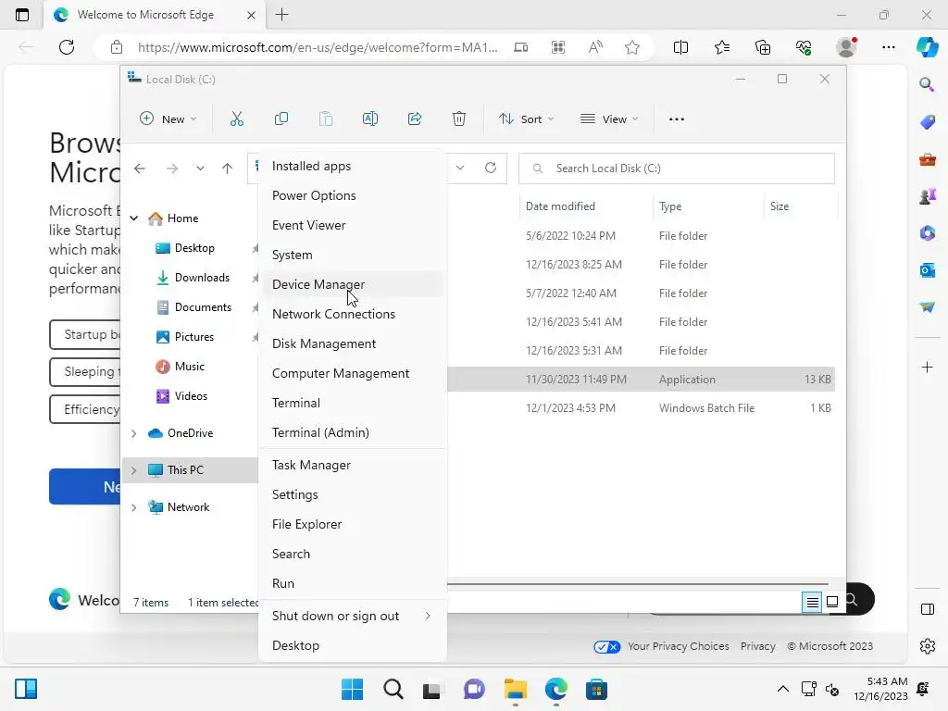Viewport: 948px width, 711px height.
Task: Collapse the Home tree node
Action: [134, 218]
